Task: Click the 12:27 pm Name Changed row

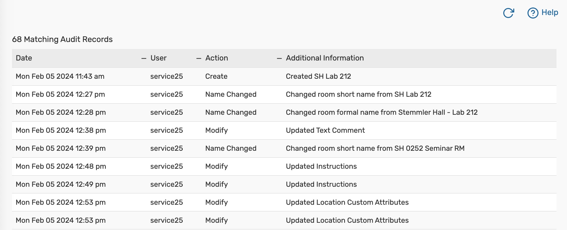Action: click(x=60, y=94)
